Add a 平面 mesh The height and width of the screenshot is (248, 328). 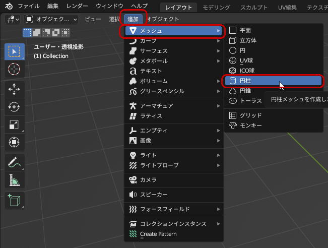(274, 30)
